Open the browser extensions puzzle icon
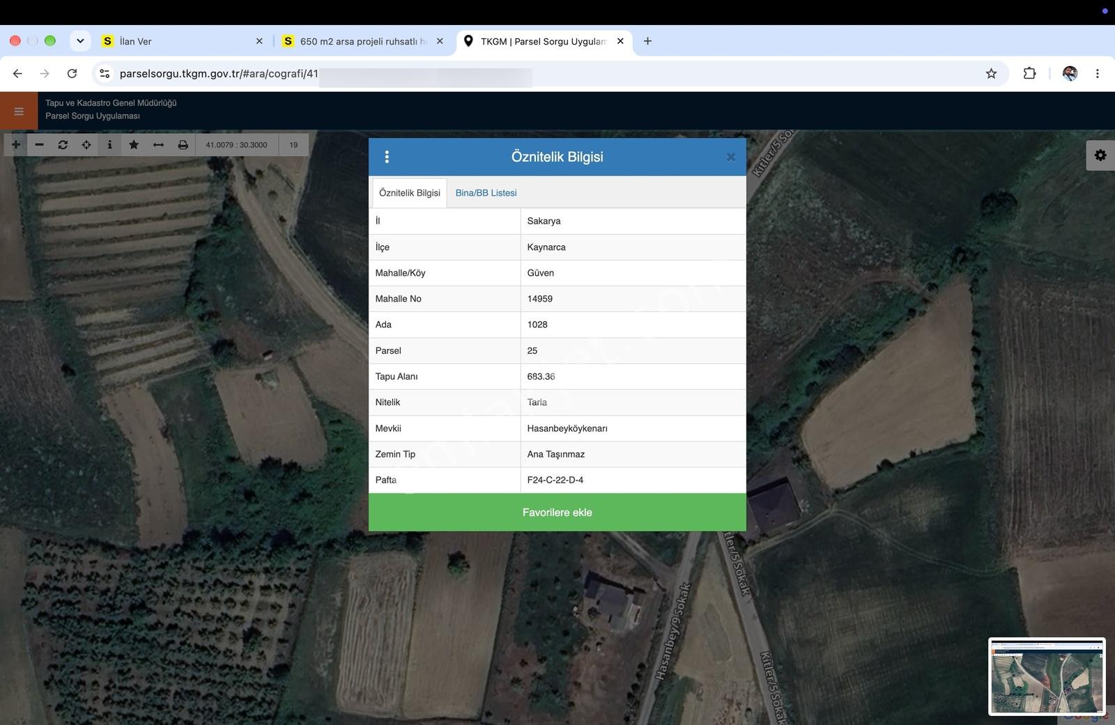 1029,73
